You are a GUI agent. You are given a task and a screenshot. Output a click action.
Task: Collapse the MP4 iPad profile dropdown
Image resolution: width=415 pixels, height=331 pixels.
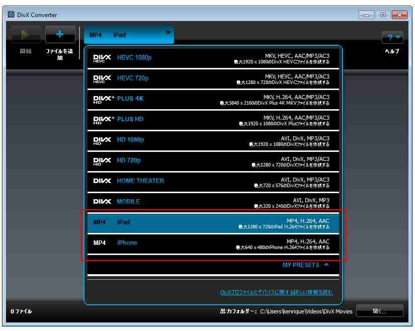pos(129,35)
